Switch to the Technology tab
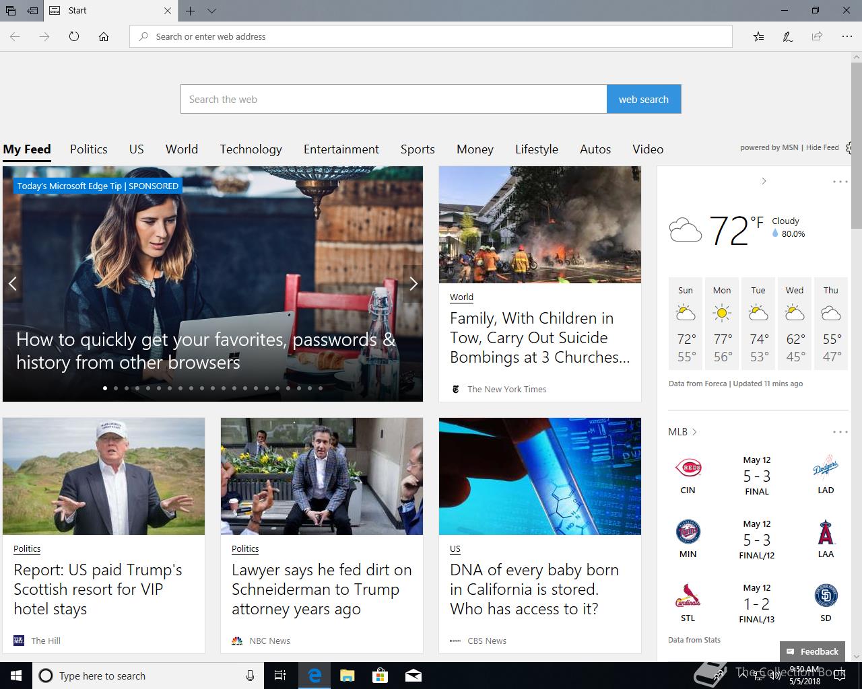This screenshot has height=689, width=862. (x=251, y=149)
